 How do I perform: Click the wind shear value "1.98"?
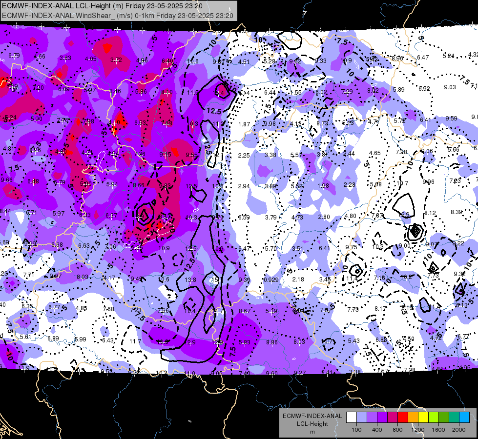pos(323,185)
